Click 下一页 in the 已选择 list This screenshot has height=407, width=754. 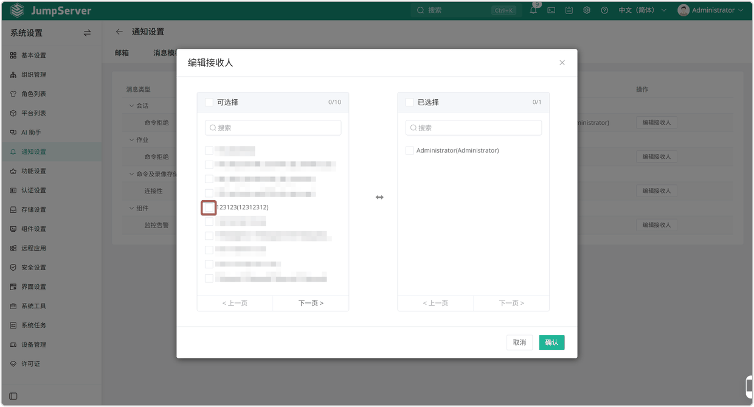click(511, 303)
